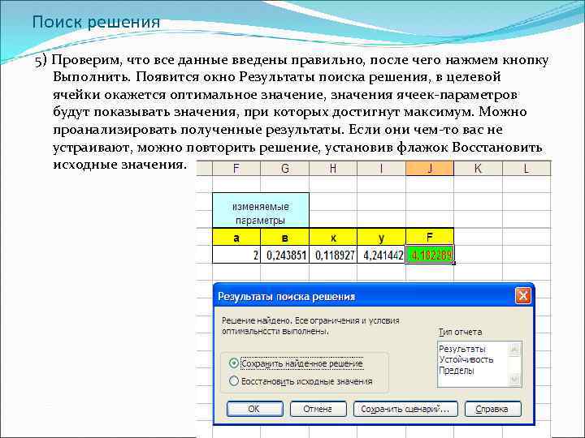Select column K header
Image resolution: width=585 pixels, height=438 pixels.
pyautogui.click(x=478, y=169)
